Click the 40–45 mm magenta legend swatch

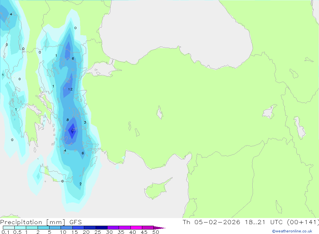136,228
